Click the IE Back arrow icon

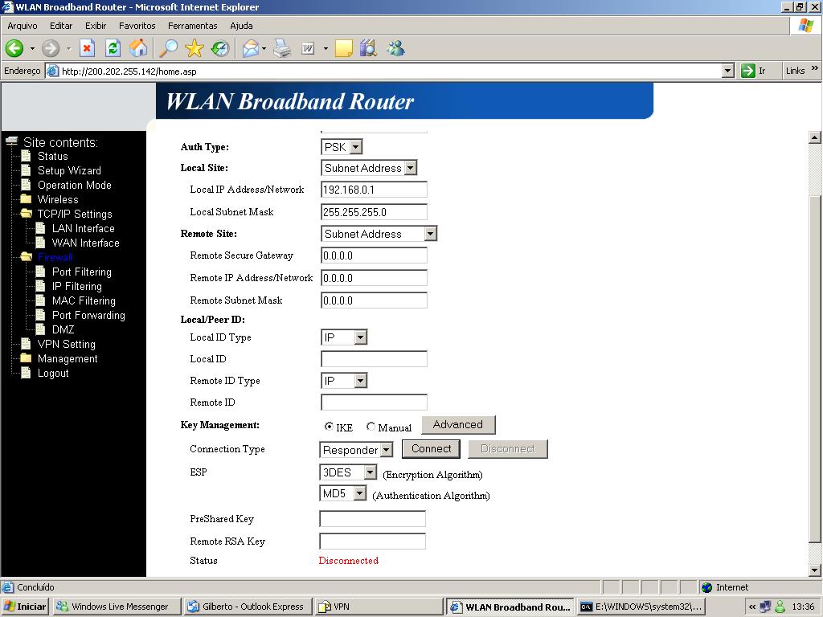point(14,49)
